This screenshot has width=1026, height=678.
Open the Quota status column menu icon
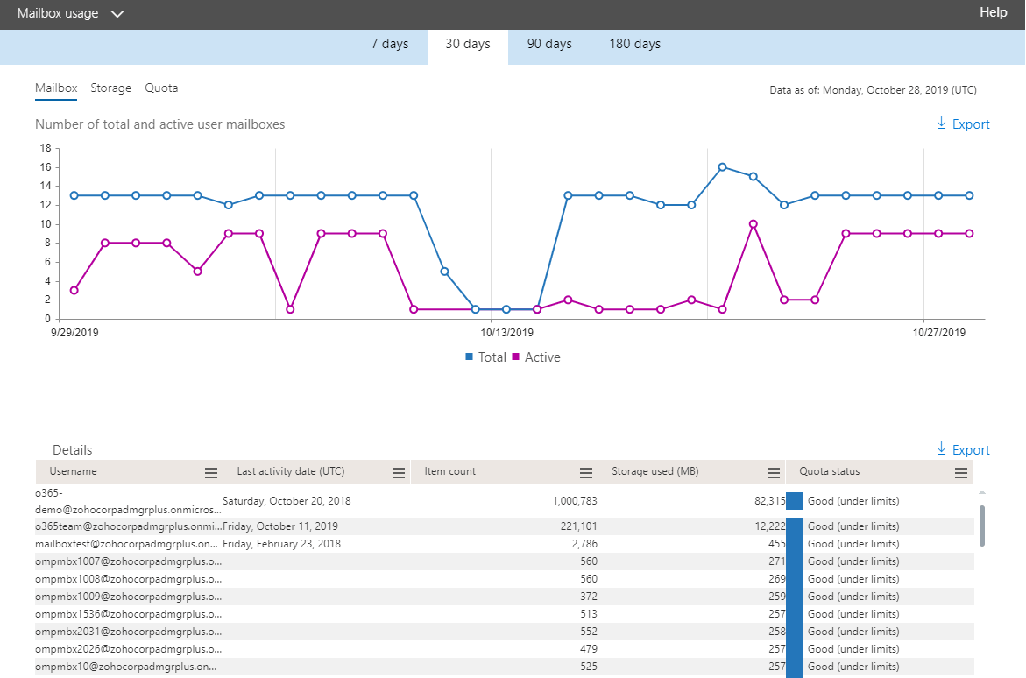pyautogui.click(x=961, y=472)
